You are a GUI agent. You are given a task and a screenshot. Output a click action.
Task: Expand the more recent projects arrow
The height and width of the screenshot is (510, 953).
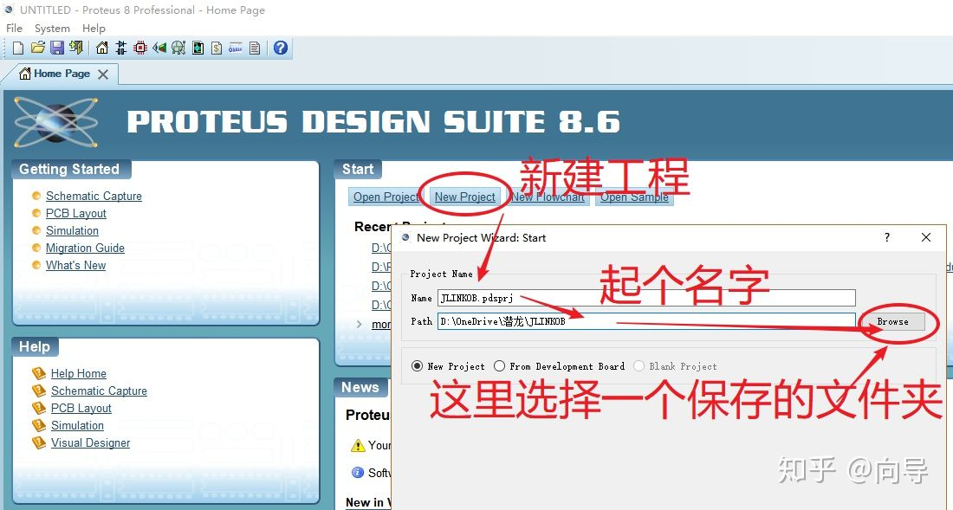click(x=360, y=324)
